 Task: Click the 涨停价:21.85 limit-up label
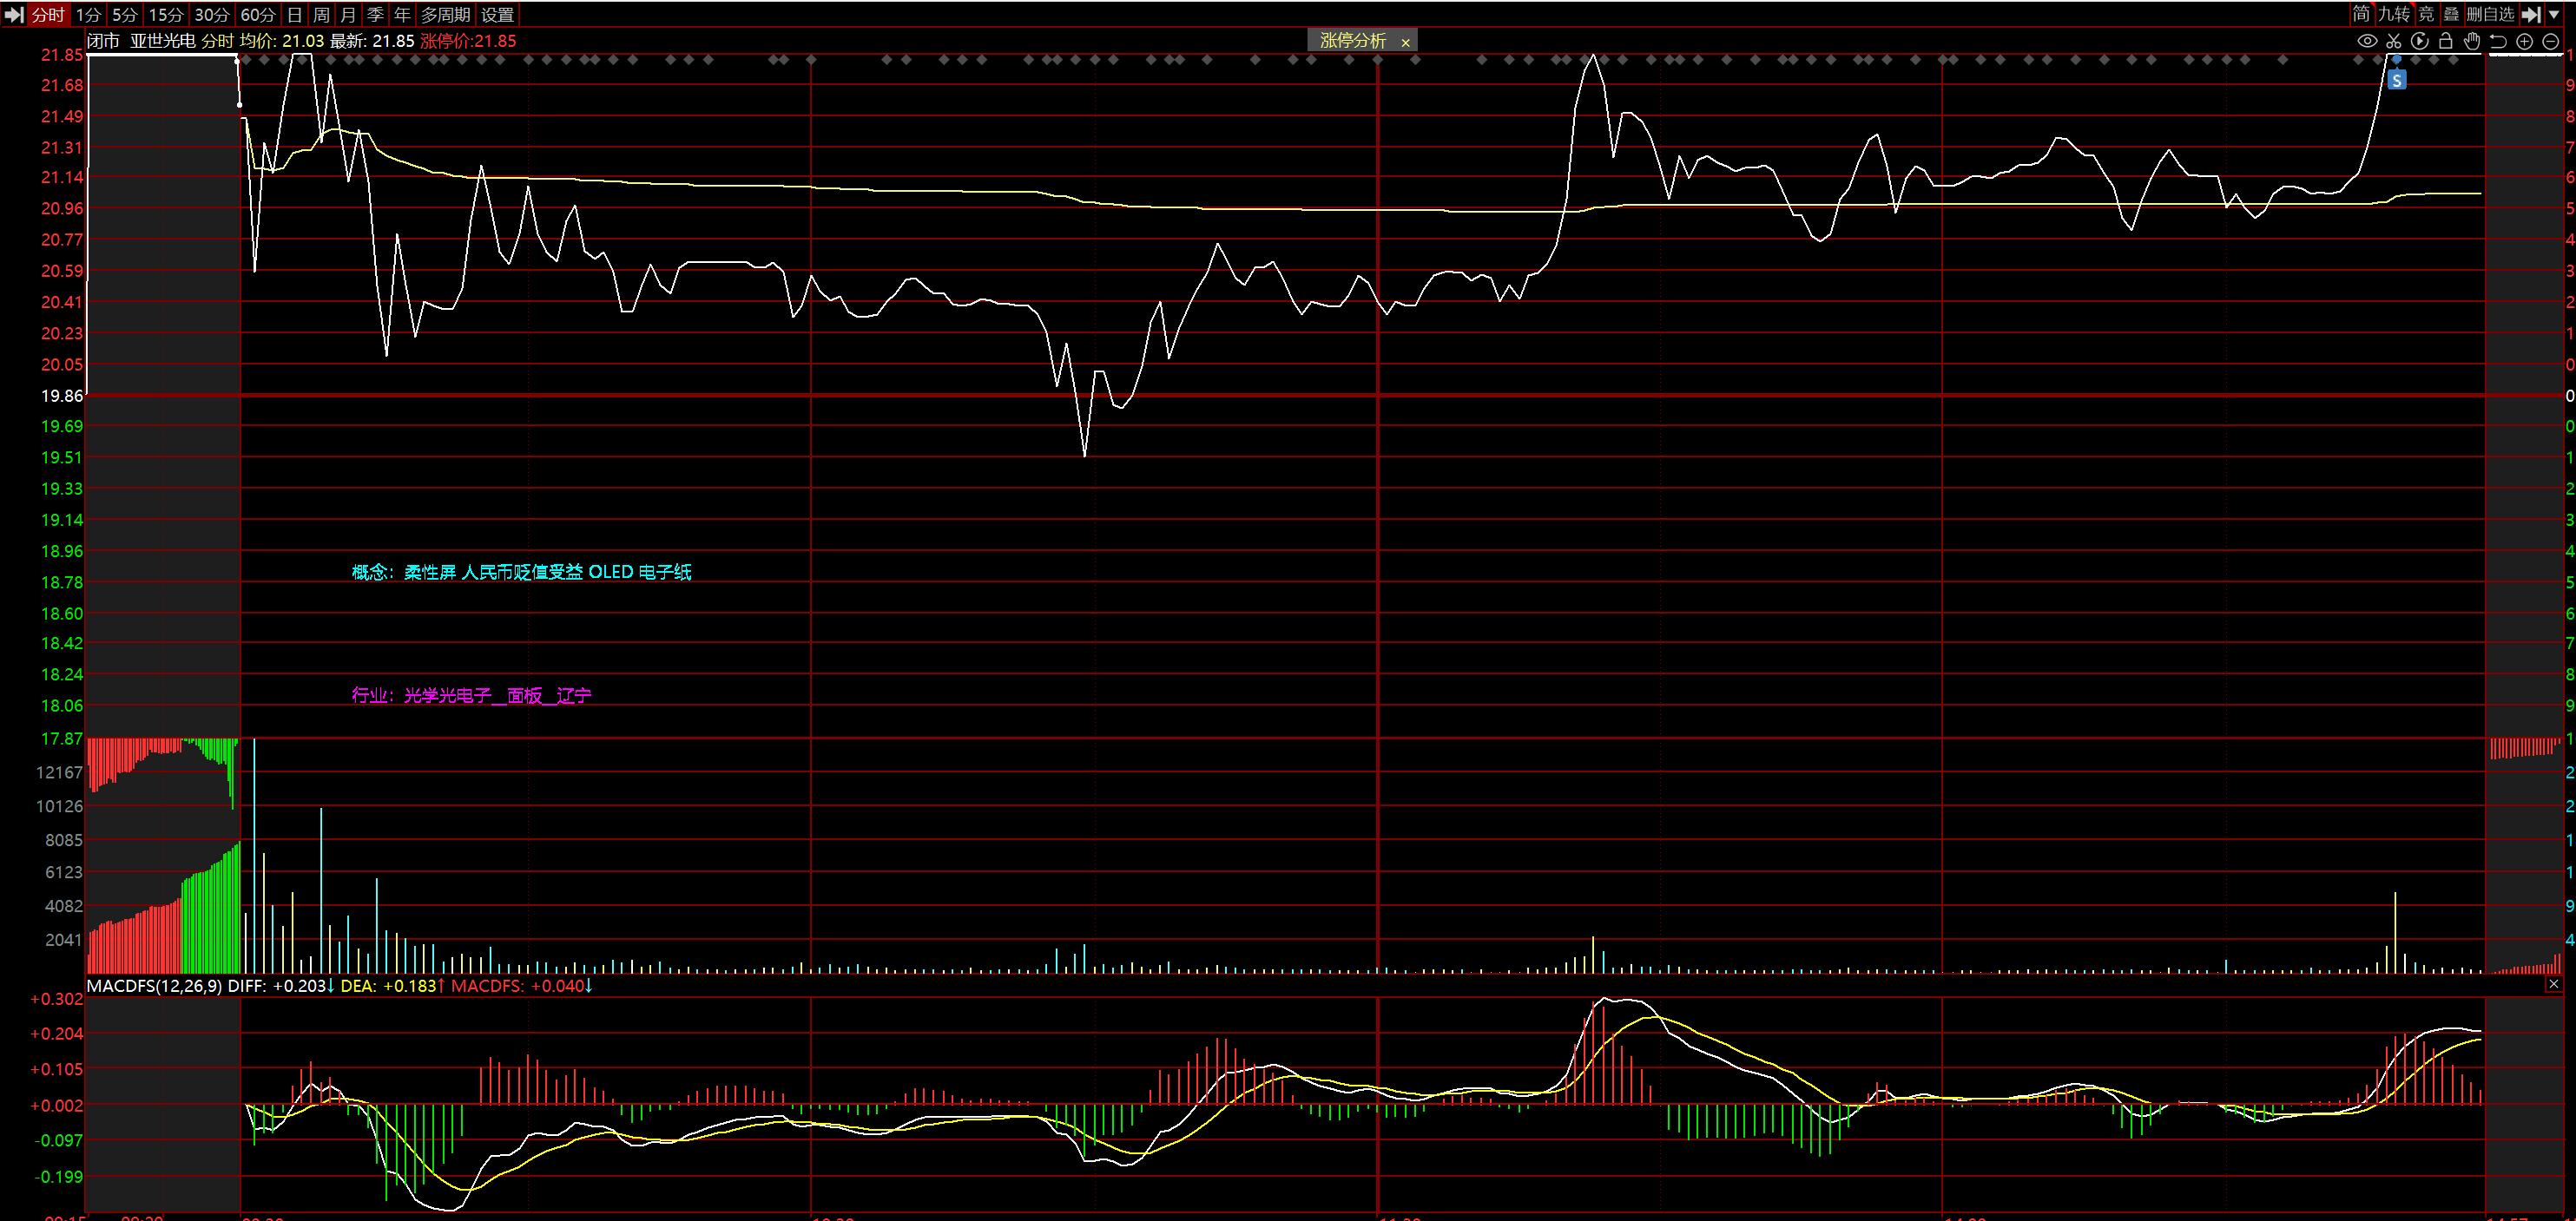point(468,41)
